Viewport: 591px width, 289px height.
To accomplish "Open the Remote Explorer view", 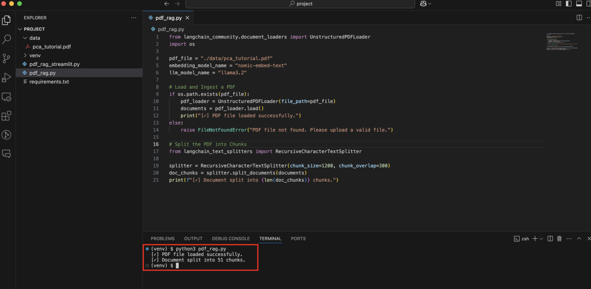I will (6, 96).
